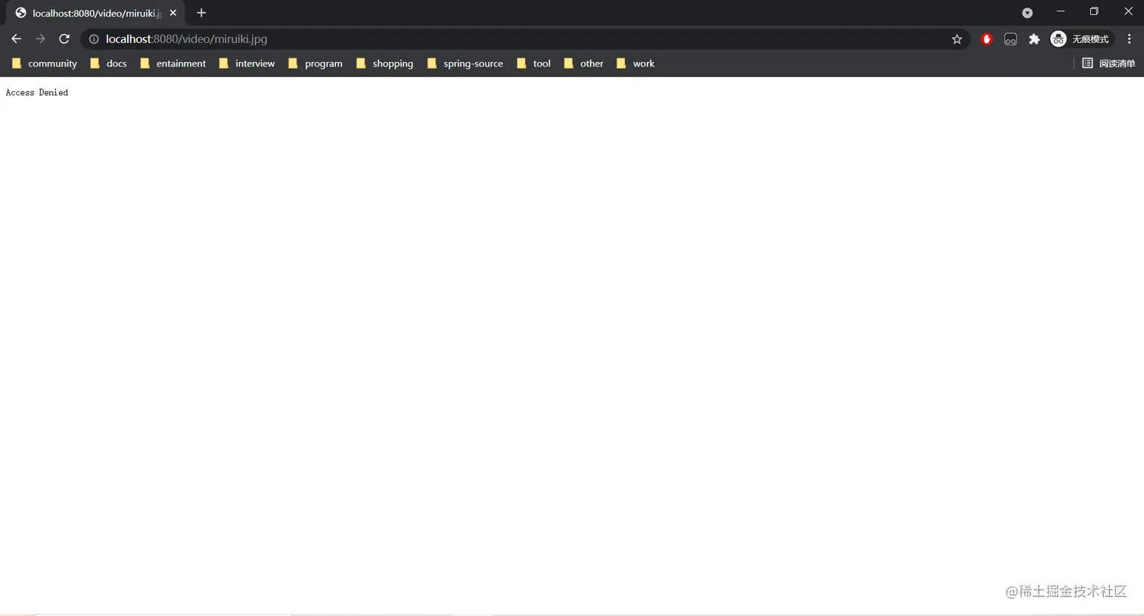The image size is (1144, 616).
Task: Click the forward navigation arrow
Action: (x=40, y=39)
